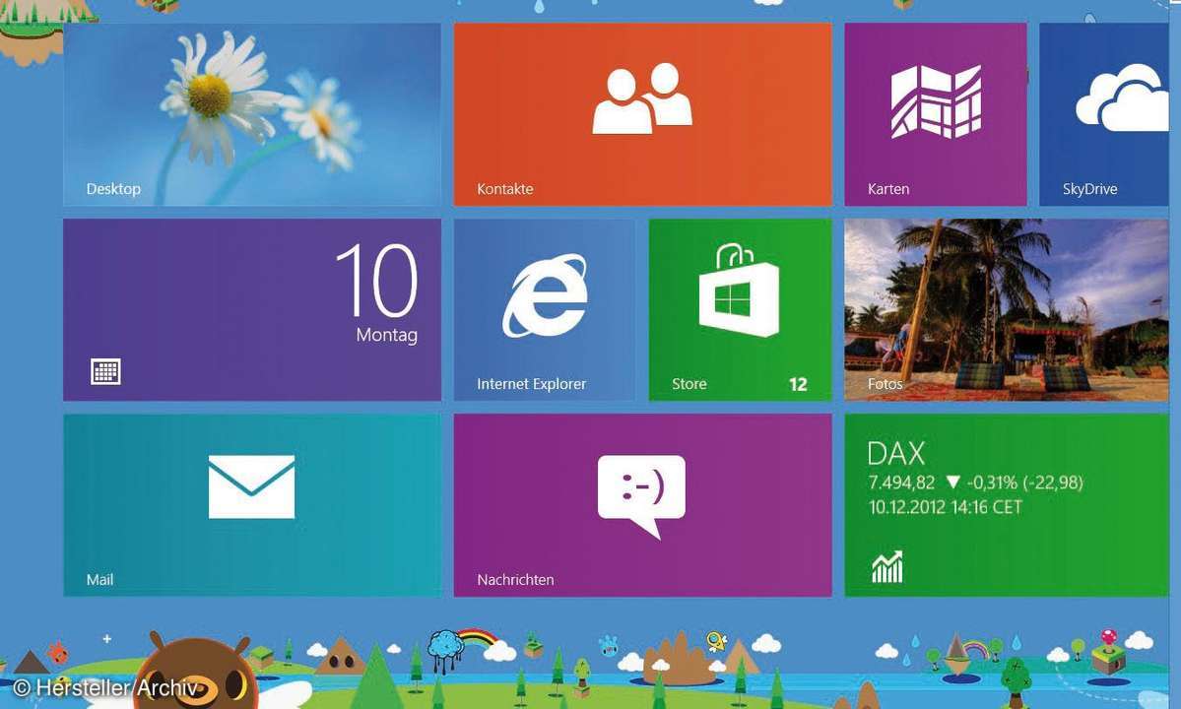Click the Karten tile label

pos(888,189)
